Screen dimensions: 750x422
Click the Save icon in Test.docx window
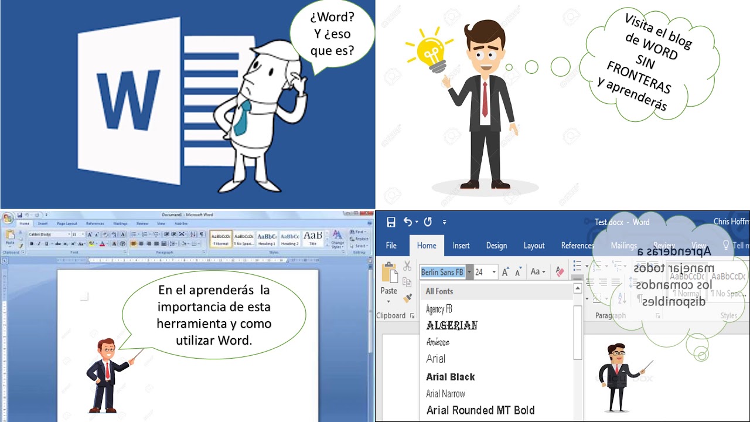pos(391,222)
